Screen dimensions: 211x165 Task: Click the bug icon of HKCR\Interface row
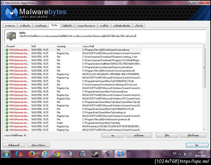tap(7, 127)
